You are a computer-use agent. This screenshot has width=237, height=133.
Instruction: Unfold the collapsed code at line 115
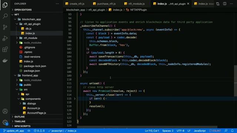click(x=75, y=99)
